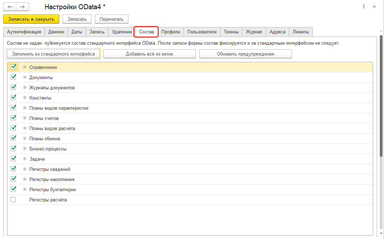Click the vertical scrollbar thumb
Screen dimensions: 384x239
tap(381, 96)
